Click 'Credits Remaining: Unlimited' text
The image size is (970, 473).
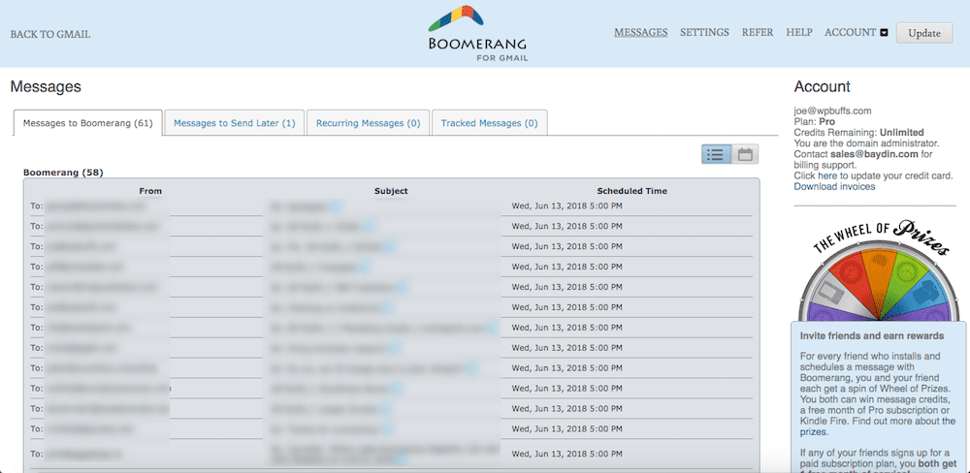click(x=859, y=133)
